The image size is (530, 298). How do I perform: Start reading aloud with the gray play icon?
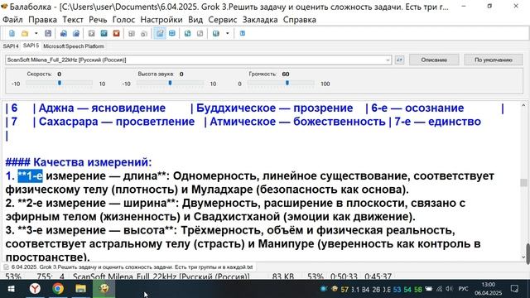click(x=91, y=33)
